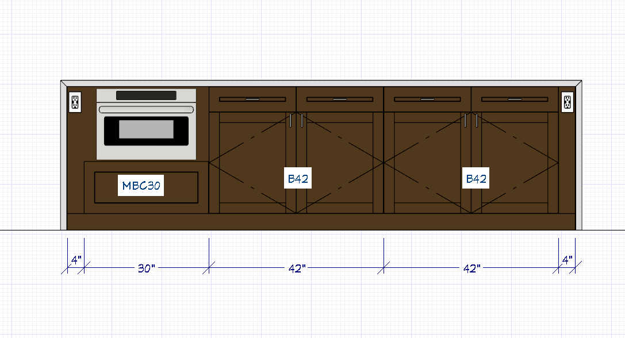Click the microwave door window
The image size is (625, 338).
[x=146, y=130]
